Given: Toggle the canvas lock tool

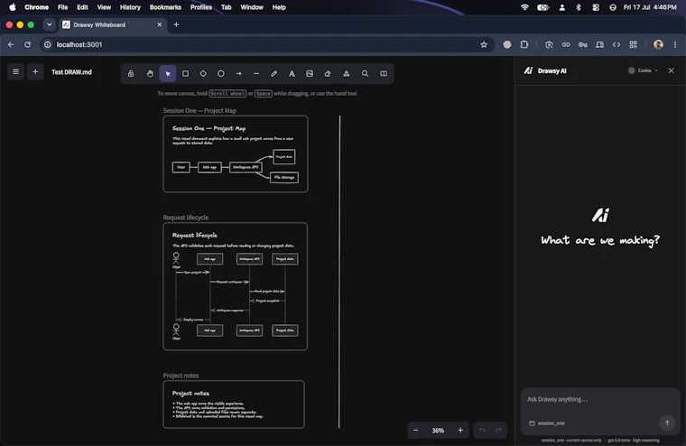Looking at the screenshot, I should (131, 73).
